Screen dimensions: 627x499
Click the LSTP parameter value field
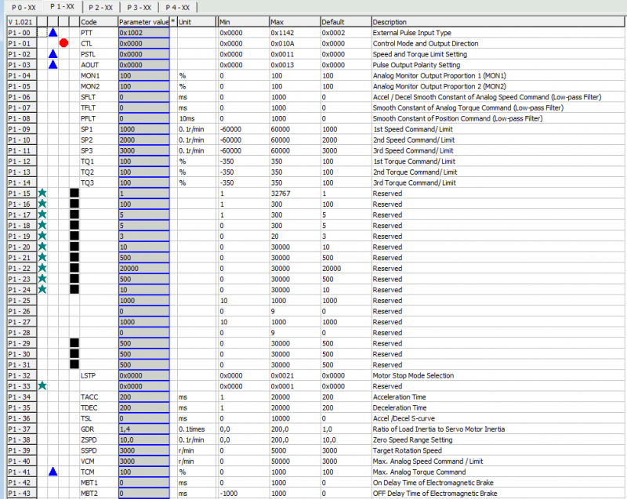tap(143, 376)
